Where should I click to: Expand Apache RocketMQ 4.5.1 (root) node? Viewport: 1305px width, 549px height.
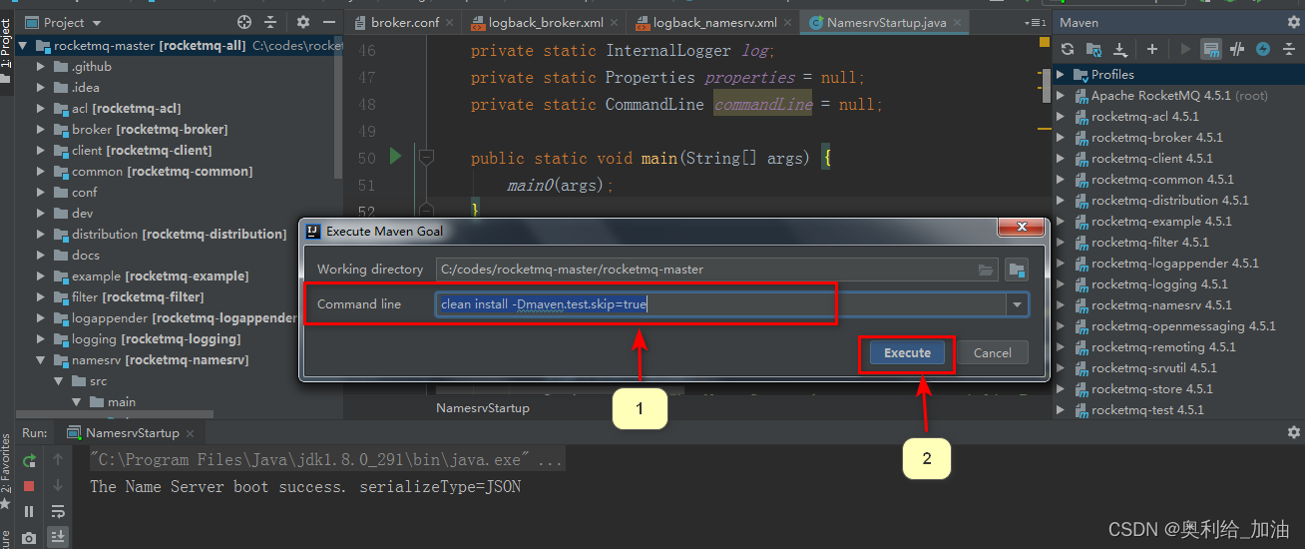[1061, 96]
